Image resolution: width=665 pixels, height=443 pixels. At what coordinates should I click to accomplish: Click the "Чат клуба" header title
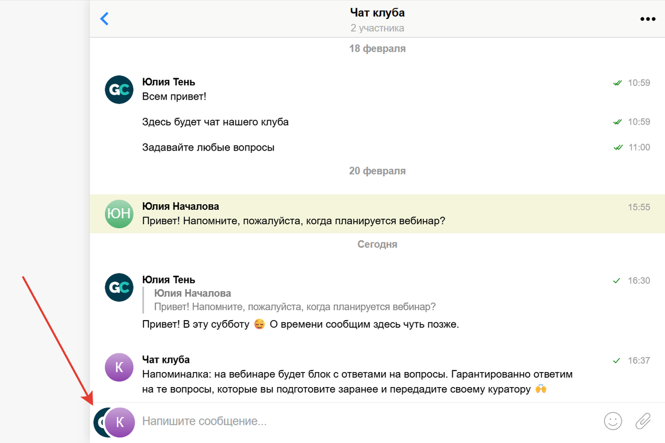377,12
